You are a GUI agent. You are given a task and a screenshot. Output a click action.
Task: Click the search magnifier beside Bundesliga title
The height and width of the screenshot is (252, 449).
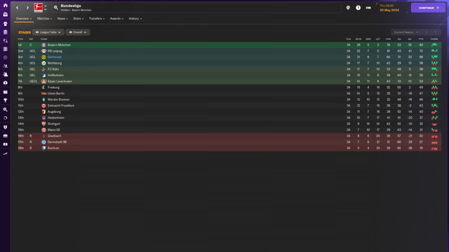click(x=56, y=7)
